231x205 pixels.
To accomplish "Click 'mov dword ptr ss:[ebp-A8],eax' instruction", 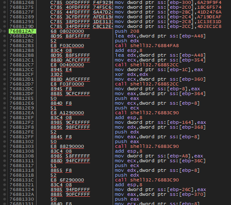I will pos(159,156).
